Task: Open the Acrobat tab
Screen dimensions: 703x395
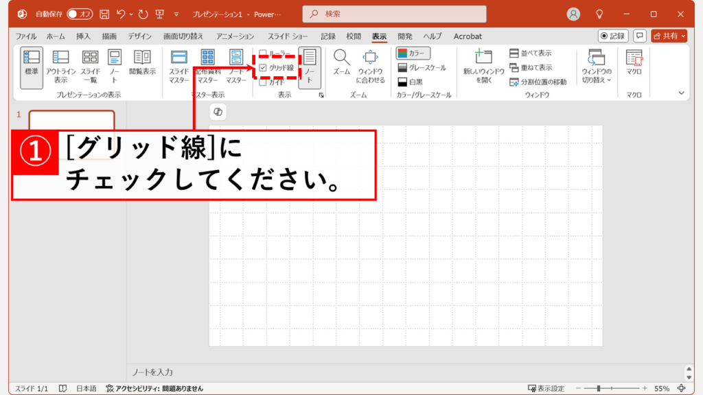Action: pyautogui.click(x=468, y=36)
